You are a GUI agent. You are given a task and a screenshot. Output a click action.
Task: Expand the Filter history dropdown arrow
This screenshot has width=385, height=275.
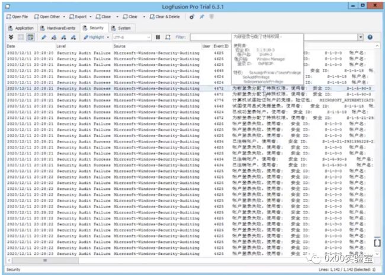pyautogui.click(x=361, y=37)
